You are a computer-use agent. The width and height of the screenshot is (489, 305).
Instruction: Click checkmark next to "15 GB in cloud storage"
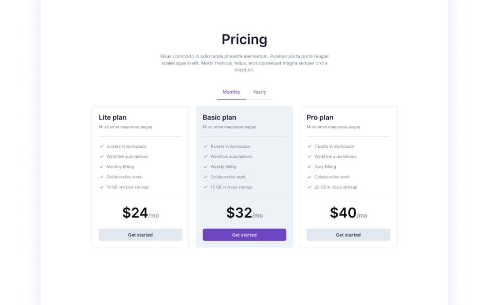point(206,187)
